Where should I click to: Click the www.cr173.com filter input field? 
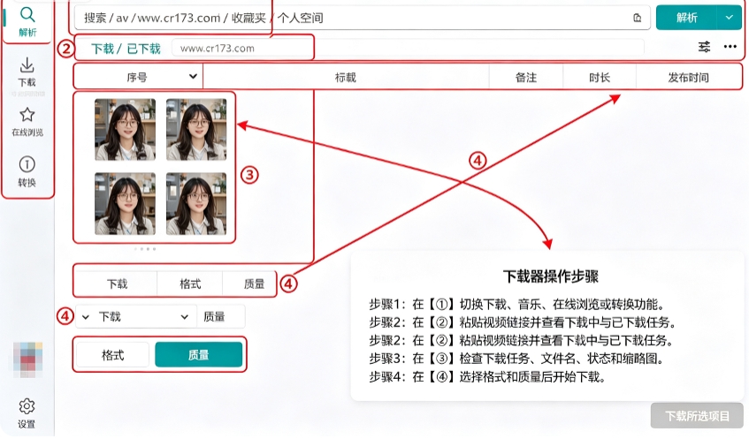coord(242,49)
